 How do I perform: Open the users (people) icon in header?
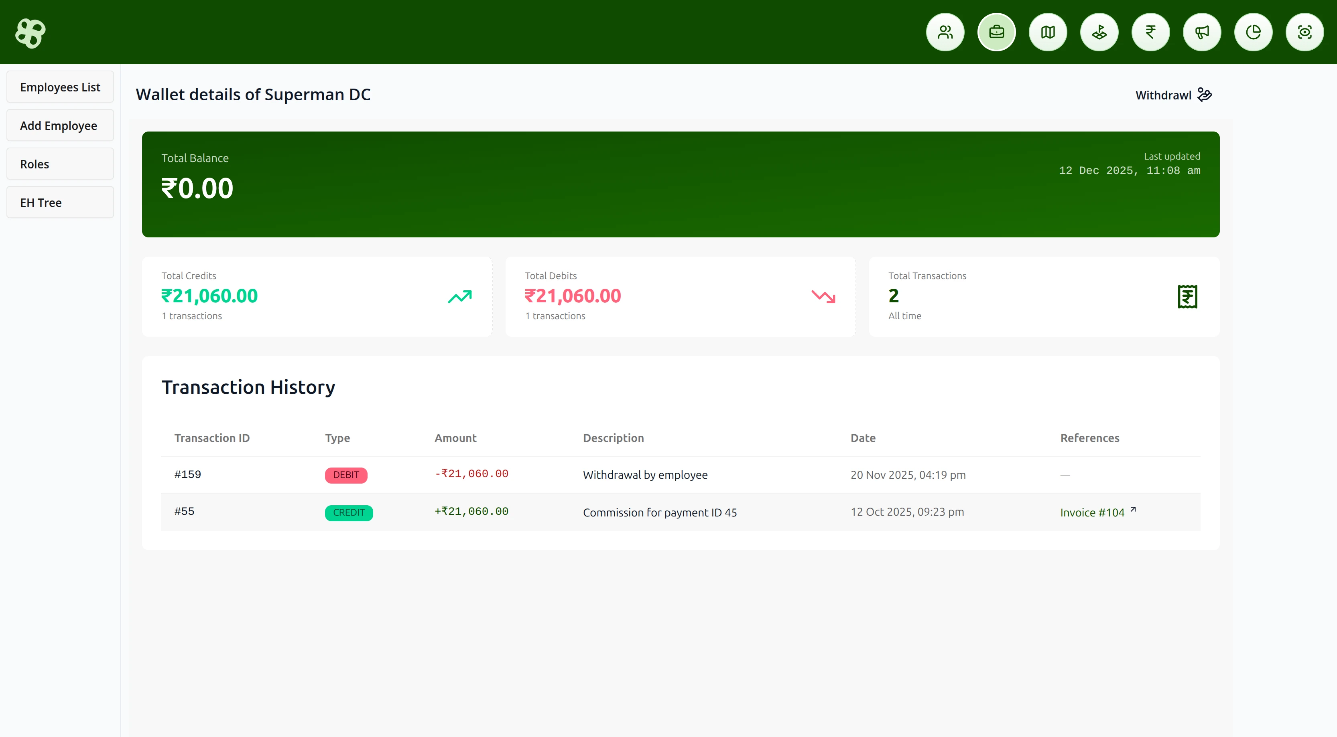pyautogui.click(x=945, y=32)
